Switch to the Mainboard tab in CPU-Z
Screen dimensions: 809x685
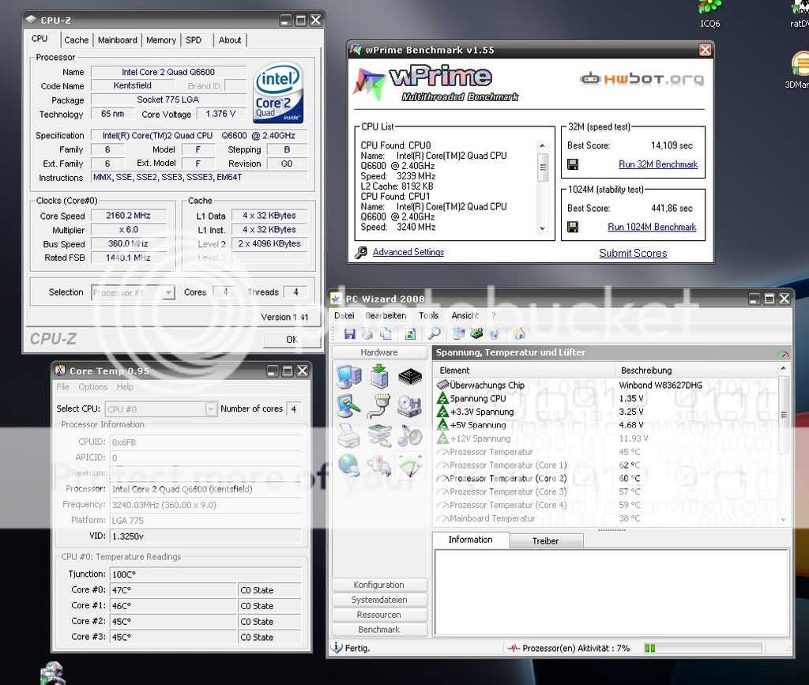[118, 40]
